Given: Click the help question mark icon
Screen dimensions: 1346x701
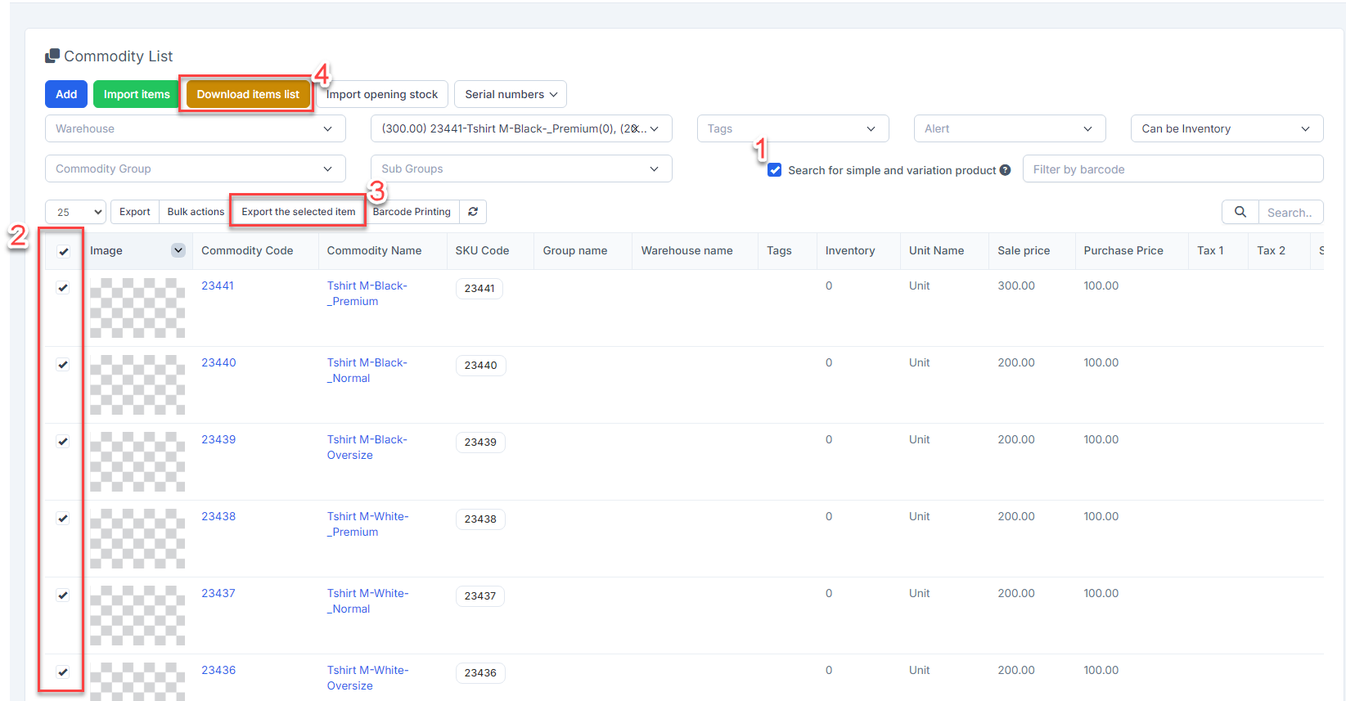Looking at the screenshot, I should (1005, 170).
